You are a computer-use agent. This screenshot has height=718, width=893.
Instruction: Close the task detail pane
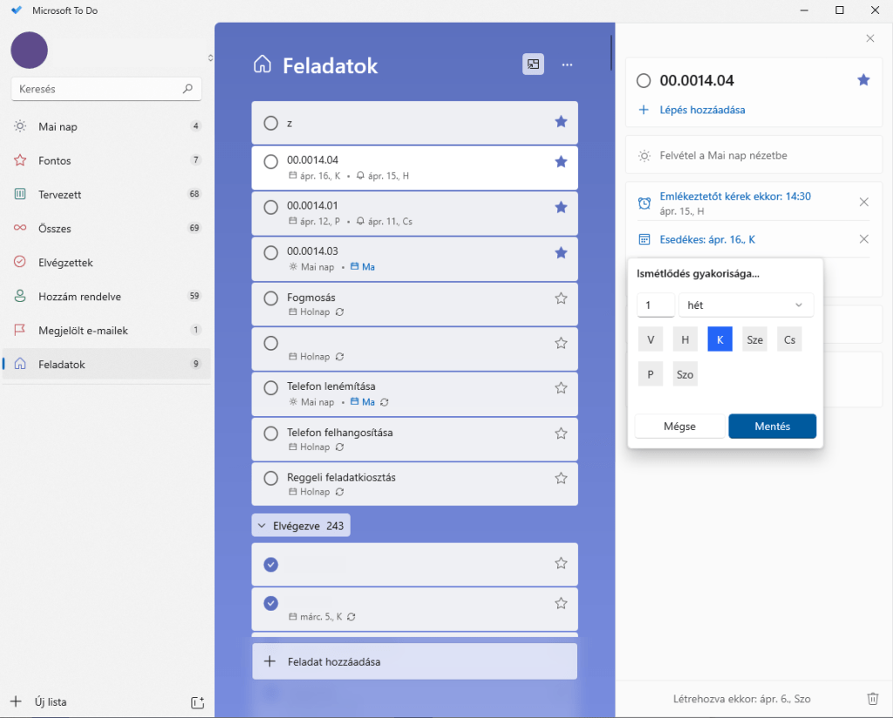(869, 38)
